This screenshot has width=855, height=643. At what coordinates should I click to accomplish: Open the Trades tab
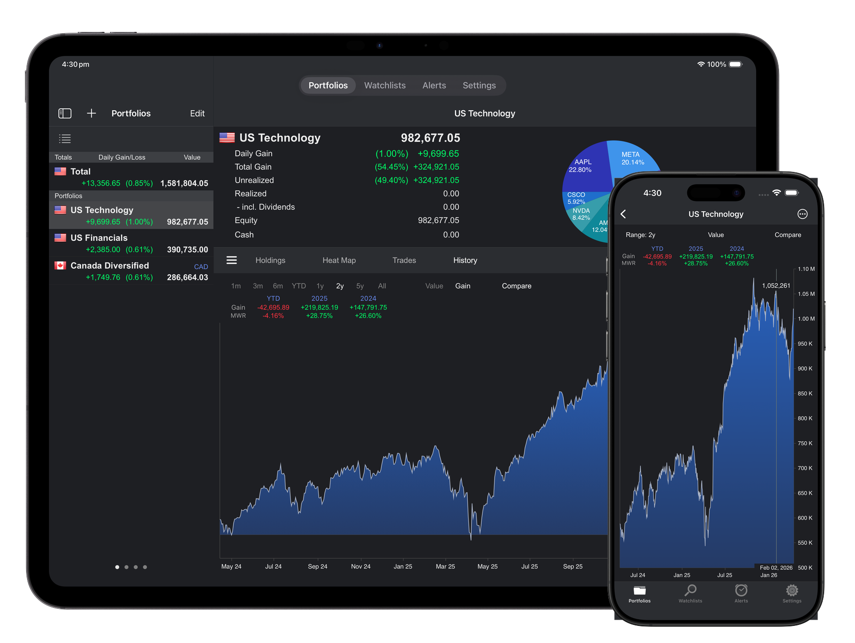coord(404,260)
